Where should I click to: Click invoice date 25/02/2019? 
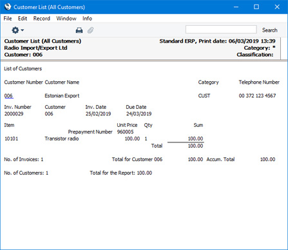pos(98,114)
